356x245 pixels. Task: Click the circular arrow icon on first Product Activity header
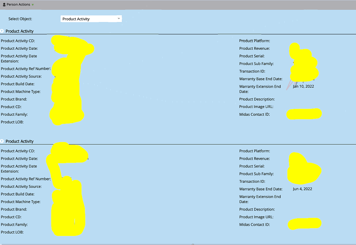(x=2, y=31)
